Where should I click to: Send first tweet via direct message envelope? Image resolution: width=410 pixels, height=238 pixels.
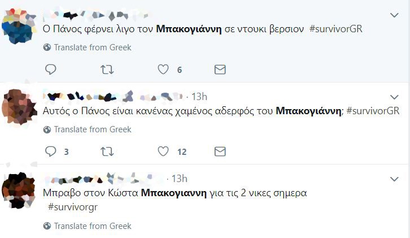point(220,70)
